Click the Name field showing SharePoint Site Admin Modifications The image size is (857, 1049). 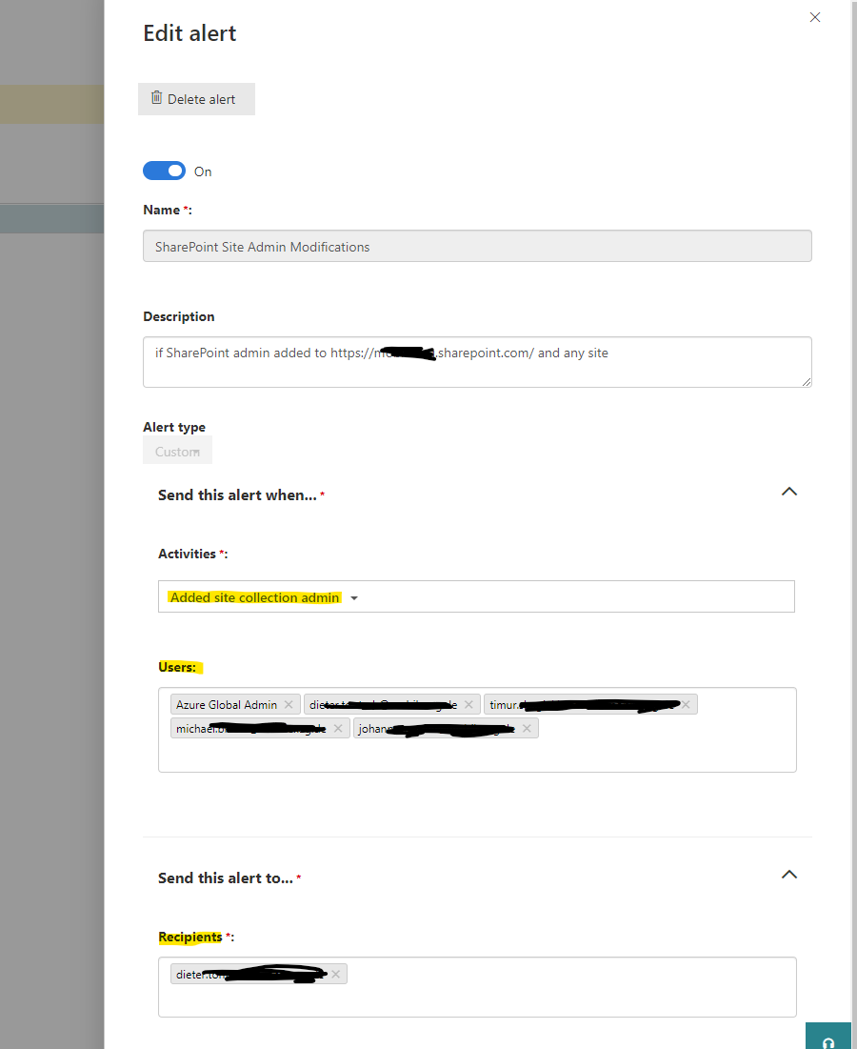(476, 246)
